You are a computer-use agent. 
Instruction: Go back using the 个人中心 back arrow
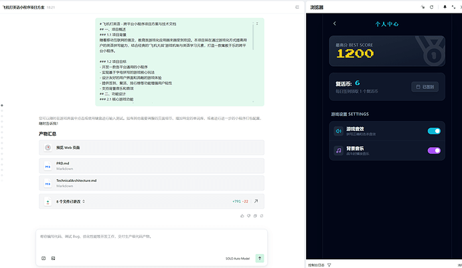[x=334, y=23]
